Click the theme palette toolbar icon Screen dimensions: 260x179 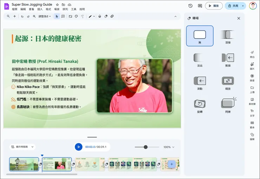click(76, 16)
